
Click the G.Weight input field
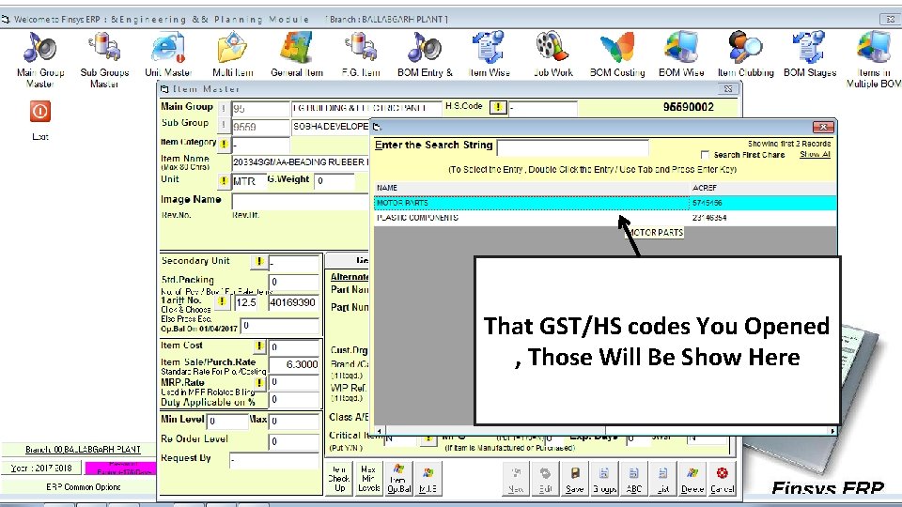(334, 181)
